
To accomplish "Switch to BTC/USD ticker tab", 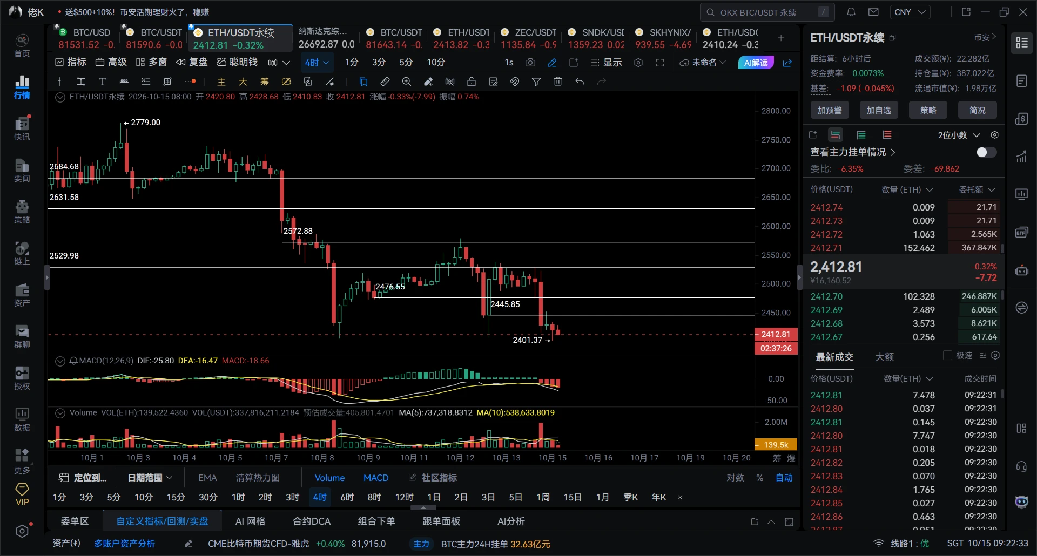I will [x=85, y=38].
